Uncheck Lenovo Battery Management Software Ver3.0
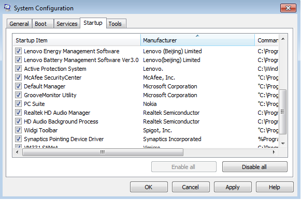The image size is (301, 200). (x=19, y=60)
